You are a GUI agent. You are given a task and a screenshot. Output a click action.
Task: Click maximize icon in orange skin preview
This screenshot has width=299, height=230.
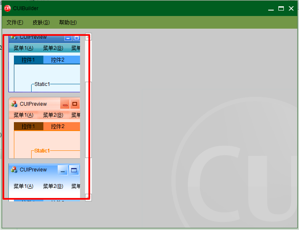coord(75,104)
